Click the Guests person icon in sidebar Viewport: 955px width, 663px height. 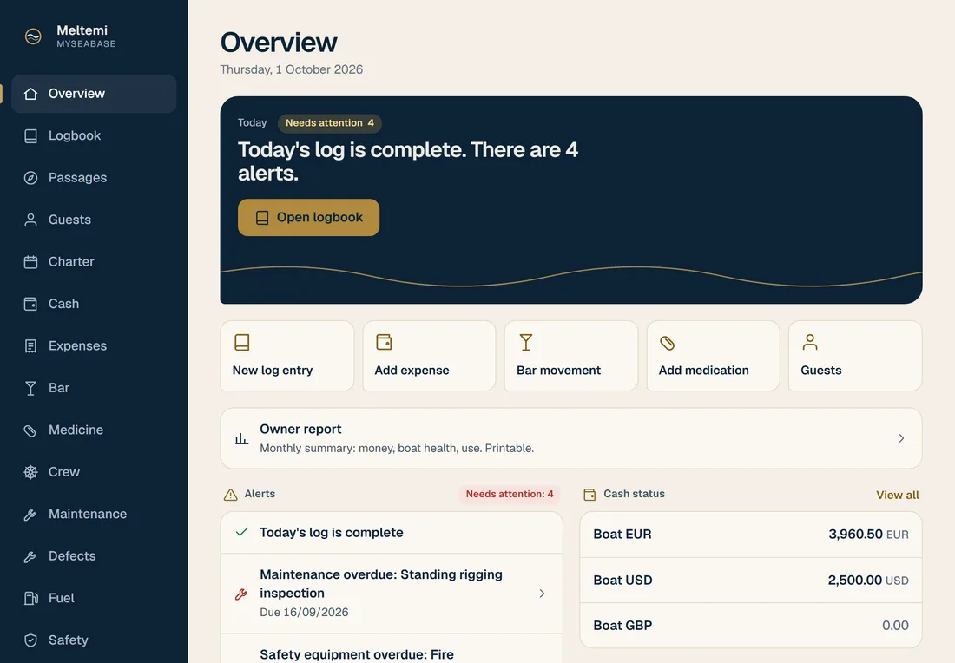click(x=30, y=220)
